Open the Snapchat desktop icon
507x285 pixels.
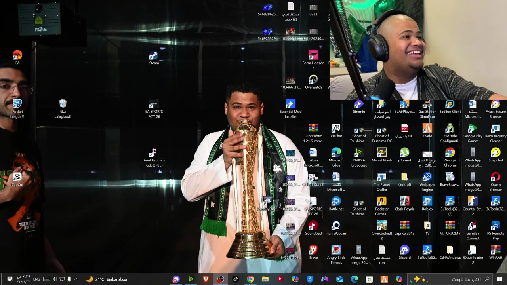click(496, 155)
